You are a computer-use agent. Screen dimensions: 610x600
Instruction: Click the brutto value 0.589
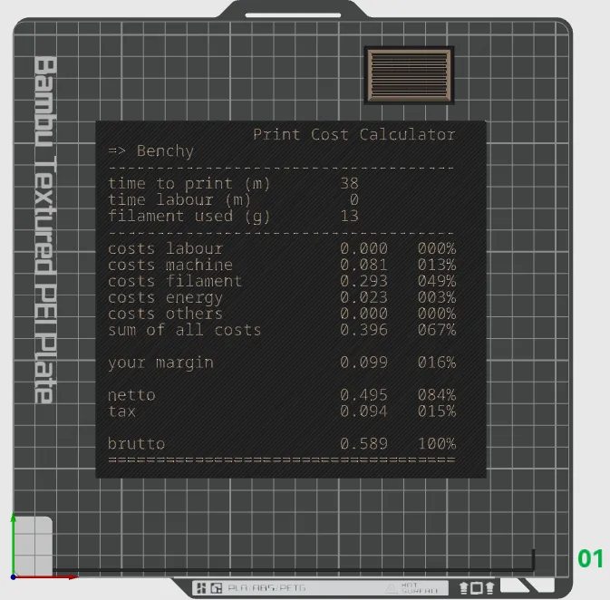click(363, 444)
